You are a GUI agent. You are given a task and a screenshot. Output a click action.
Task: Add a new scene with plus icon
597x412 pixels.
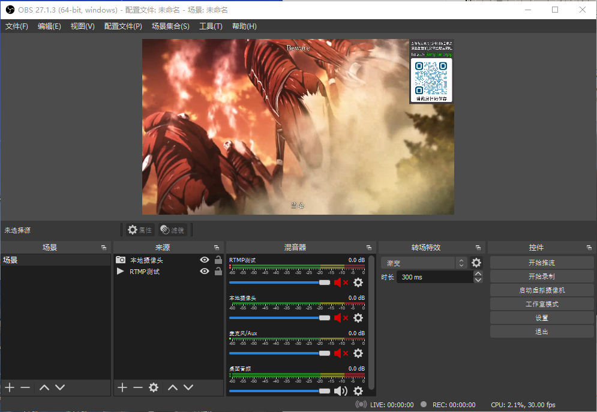(10, 387)
